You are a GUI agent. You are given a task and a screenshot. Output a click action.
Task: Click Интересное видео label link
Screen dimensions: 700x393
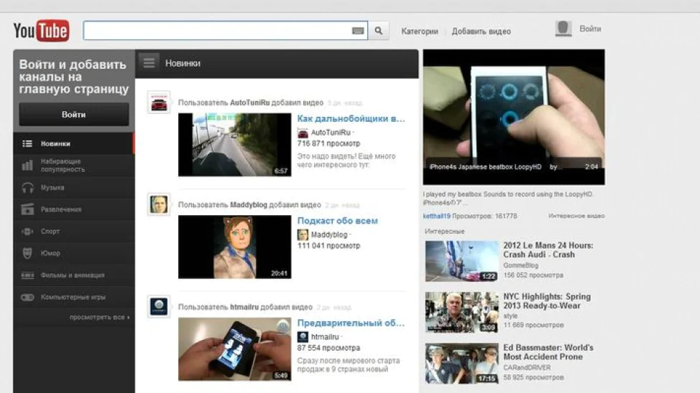(576, 216)
